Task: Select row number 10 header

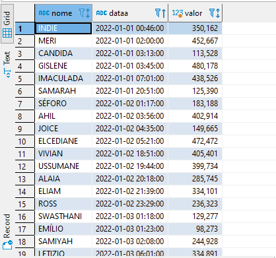Action: pyautogui.click(x=24, y=141)
